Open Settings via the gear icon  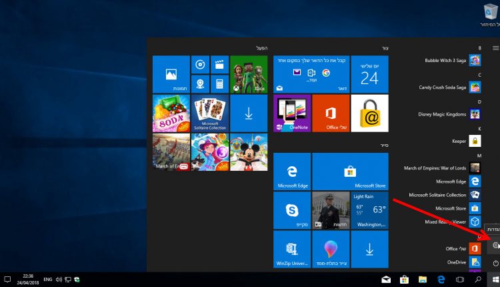pos(495,245)
